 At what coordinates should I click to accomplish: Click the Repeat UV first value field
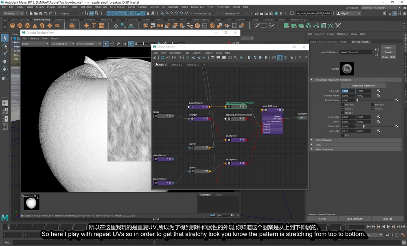point(348,117)
